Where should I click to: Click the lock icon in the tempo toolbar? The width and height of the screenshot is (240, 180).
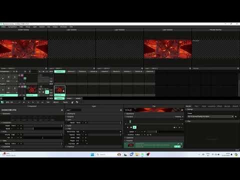click(x=72, y=102)
